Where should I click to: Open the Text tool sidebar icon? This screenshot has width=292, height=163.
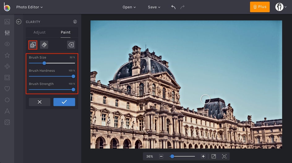pyautogui.click(x=7, y=111)
